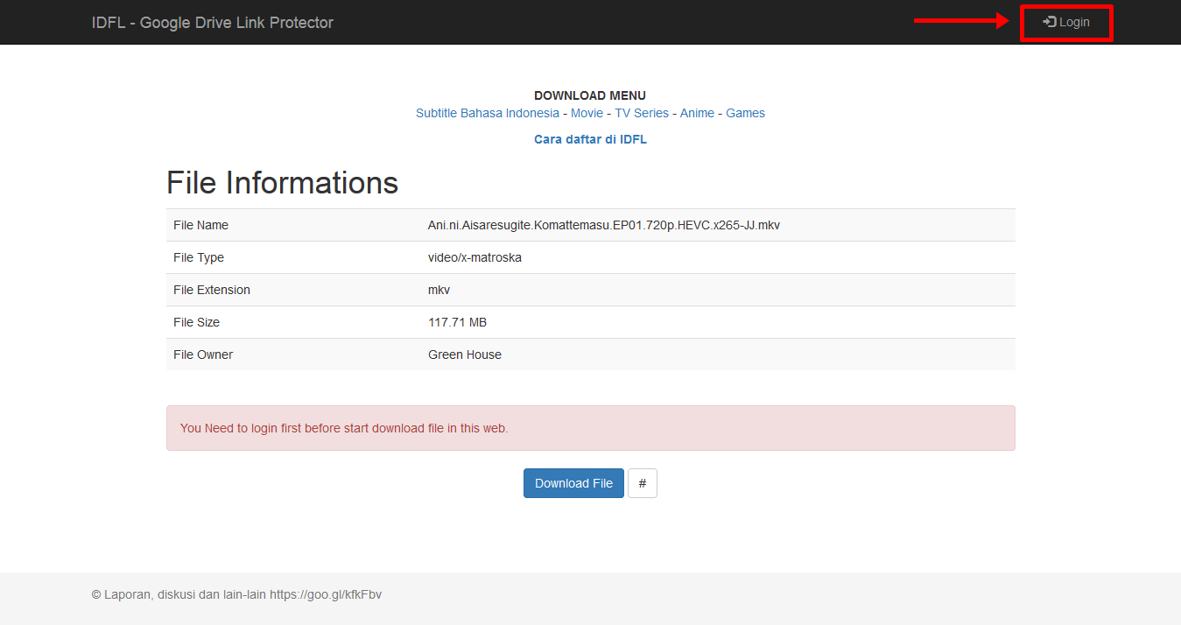Viewport: 1181px width, 625px height.
Task: Click the File Size row label
Action: (196, 322)
